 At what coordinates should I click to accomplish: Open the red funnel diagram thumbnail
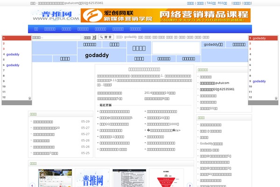point(166,178)
